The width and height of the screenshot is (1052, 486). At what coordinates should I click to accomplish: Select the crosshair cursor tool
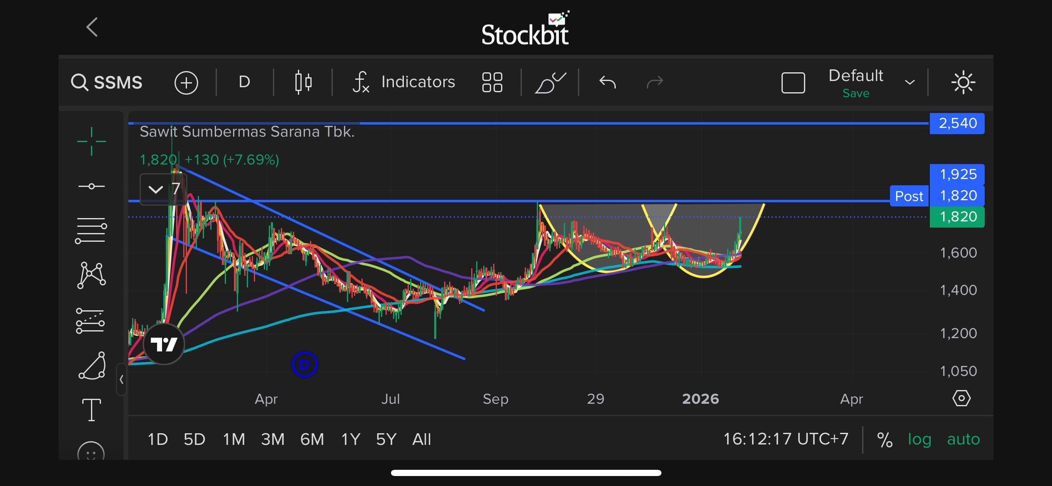91,142
